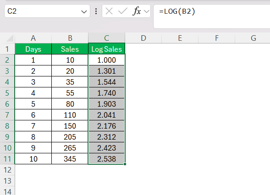Click the Sales header cell
The height and width of the screenshot is (195, 270).
70,49
